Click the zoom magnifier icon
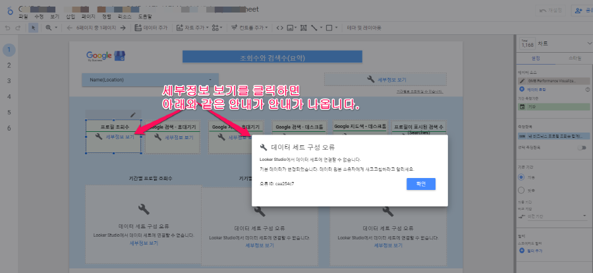The height and width of the screenshot is (273, 593). (48, 28)
